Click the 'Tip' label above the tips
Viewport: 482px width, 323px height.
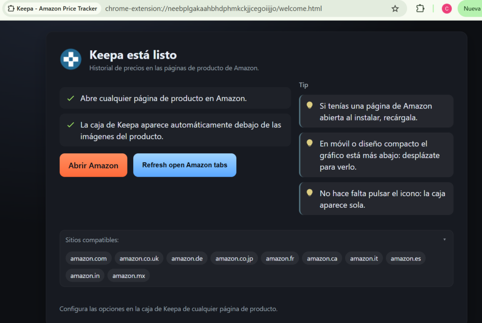304,85
